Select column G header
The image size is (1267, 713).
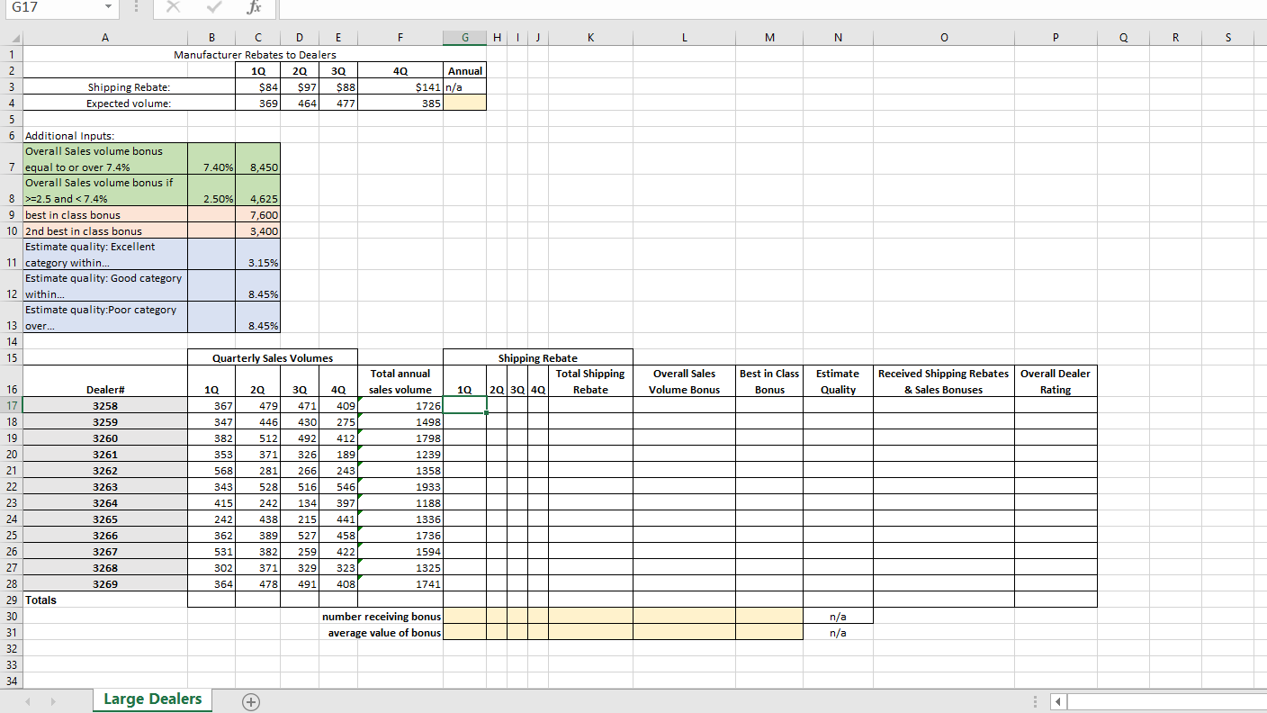tap(464, 38)
